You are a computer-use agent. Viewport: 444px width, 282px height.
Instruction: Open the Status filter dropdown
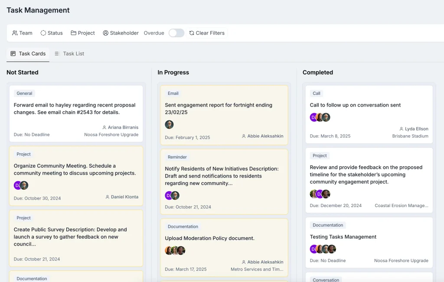tap(52, 33)
